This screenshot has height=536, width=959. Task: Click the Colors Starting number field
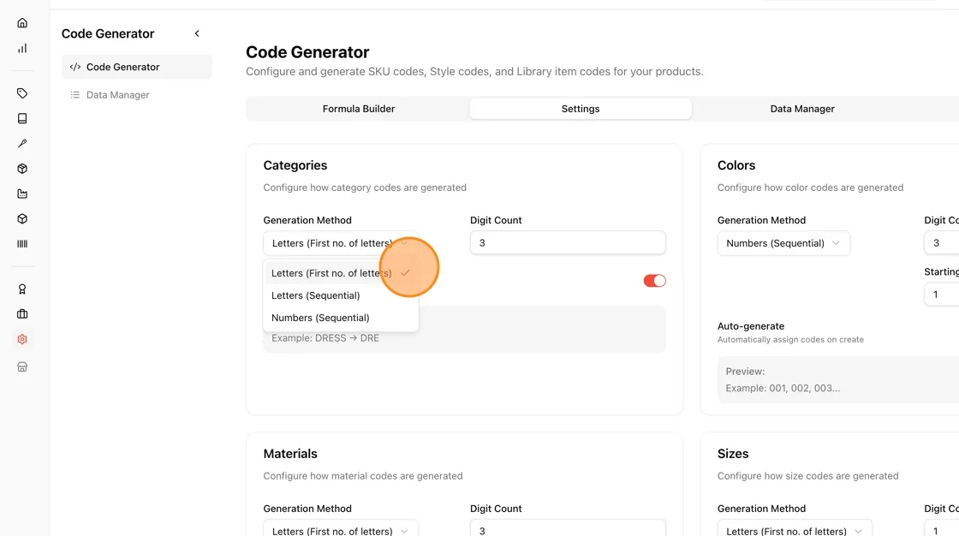click(x=941, y=295)
